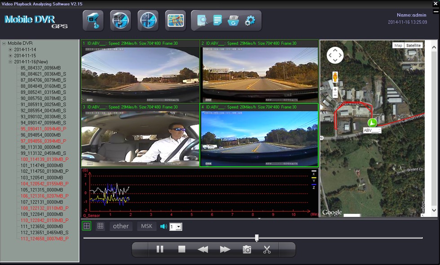Screen dimensions: 440x265
Task: Expand the 2014-11-14 date folder
Action: [x=10, y=49]
